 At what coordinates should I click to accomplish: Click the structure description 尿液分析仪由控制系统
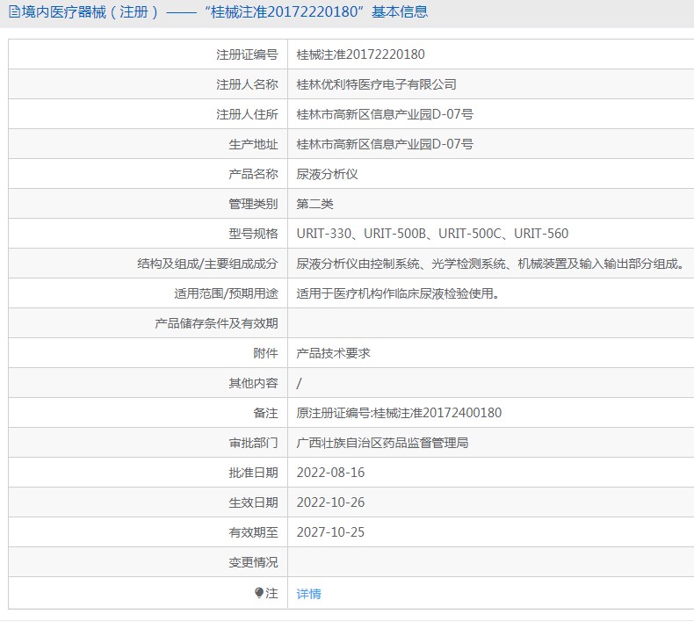pos(491,264)
